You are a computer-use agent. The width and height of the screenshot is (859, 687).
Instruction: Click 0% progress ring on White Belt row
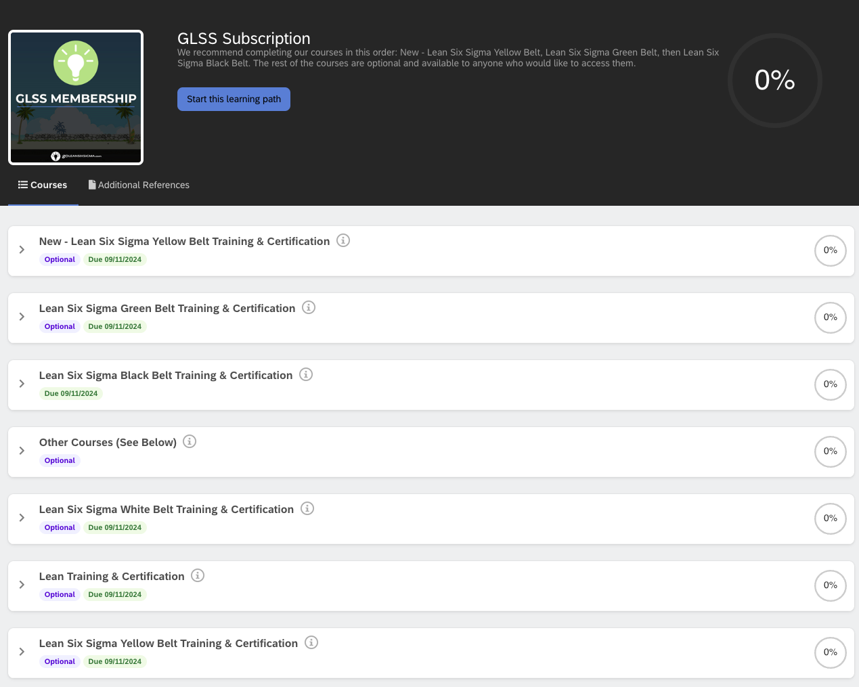tap(831, 518)
